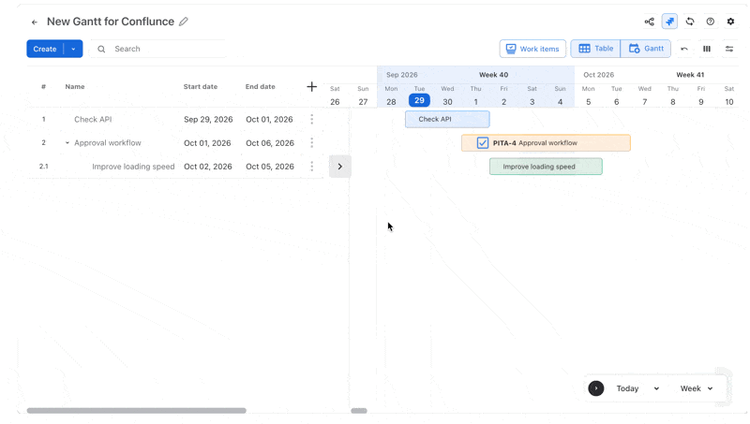Go back using the left arrow
This screenshot has width=750, height=424.
click(35, 22)
